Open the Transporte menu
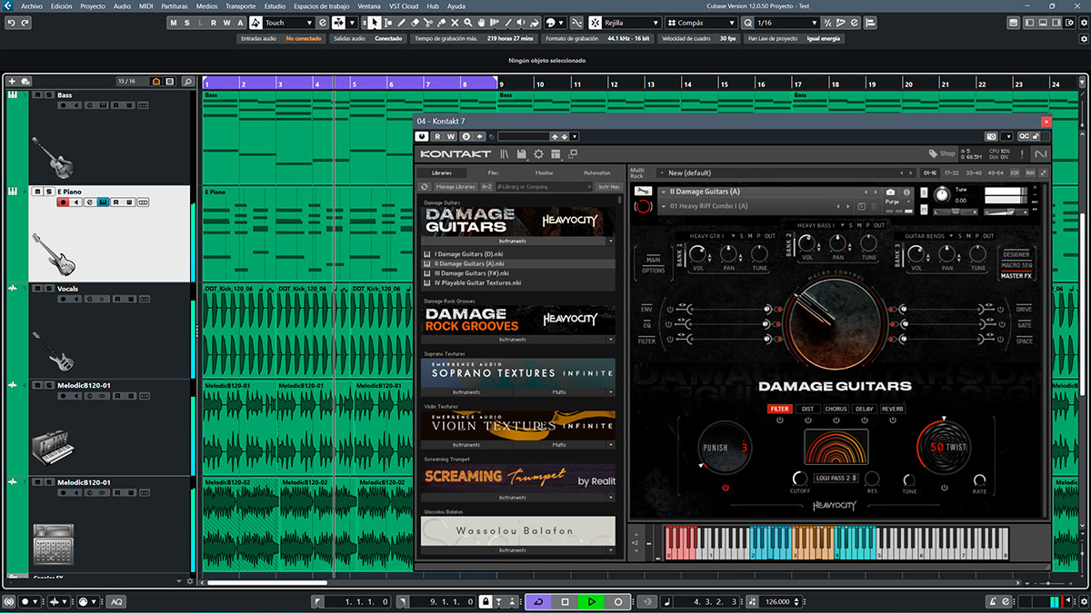 point(241,5)
